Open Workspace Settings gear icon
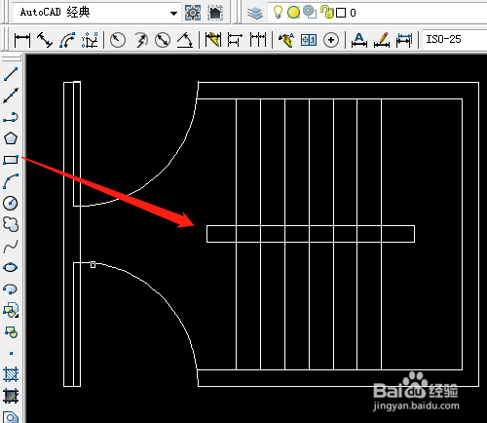 [x=193, y=13]
